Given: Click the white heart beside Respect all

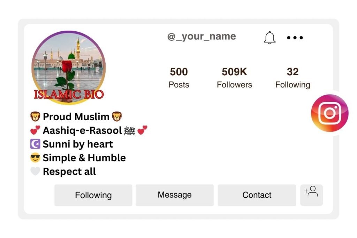Looking at the screenshot, I should click(x=35, y=171).
